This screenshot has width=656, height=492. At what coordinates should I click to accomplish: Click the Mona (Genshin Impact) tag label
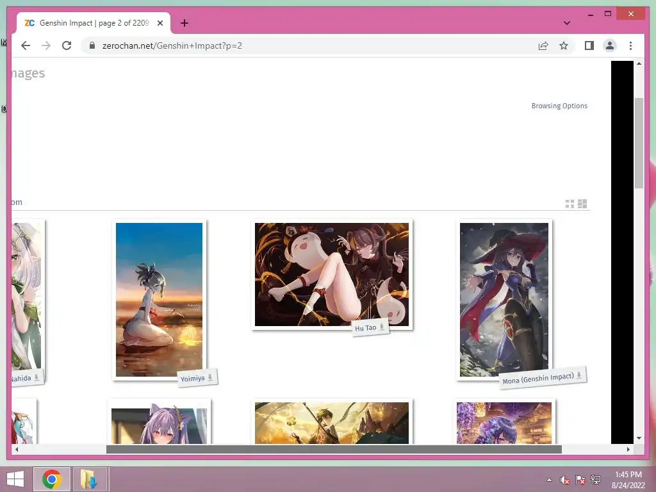point(538,379)
